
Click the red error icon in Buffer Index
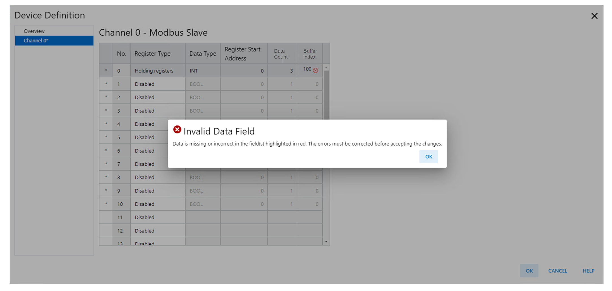pyautogui.click(x=315, y=70)
